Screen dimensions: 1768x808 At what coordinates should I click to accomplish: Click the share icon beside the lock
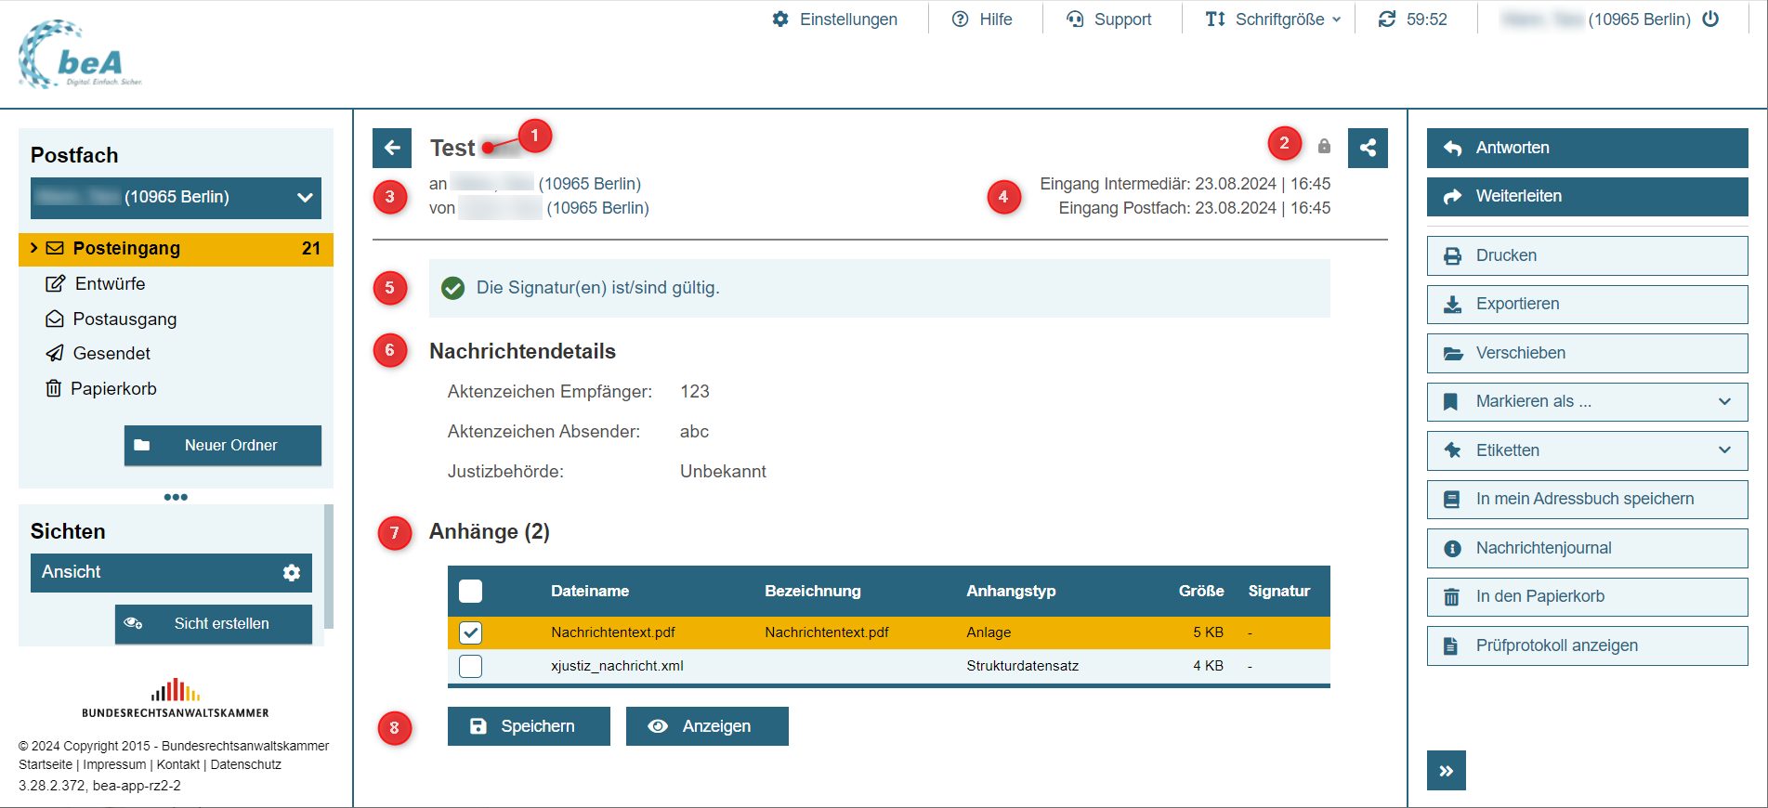(x=1368, y=148)
